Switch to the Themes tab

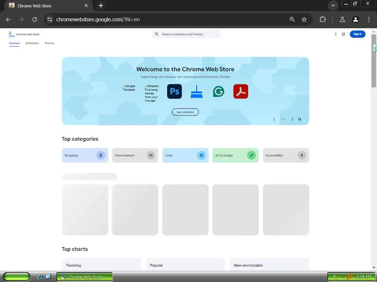[x=49, y=43]
